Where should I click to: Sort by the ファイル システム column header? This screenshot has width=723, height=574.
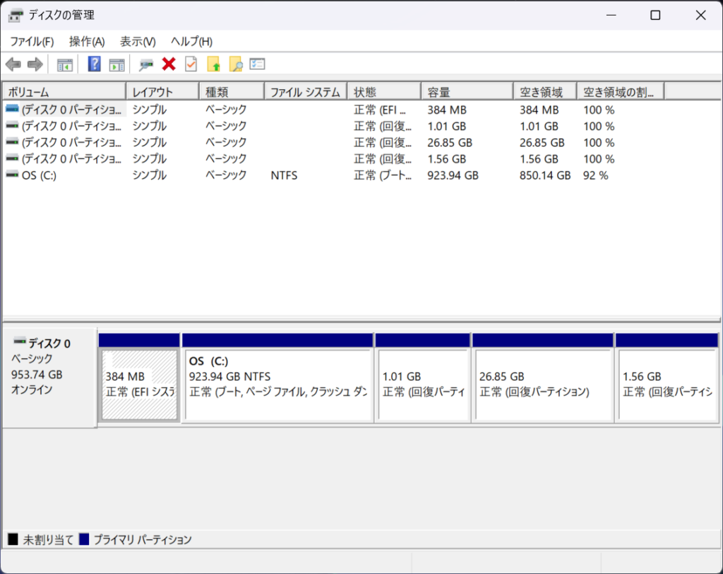(305, 92)
